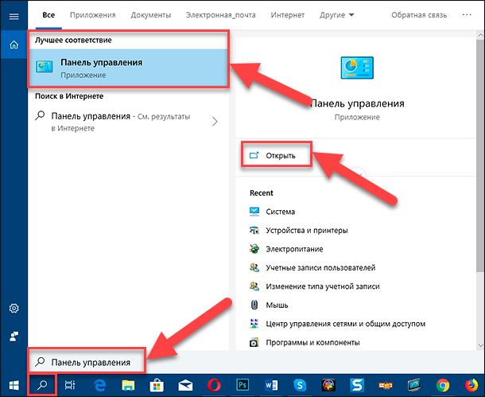Click the search input field
Screen dimensions: 485x397
(x=87, y=362)
